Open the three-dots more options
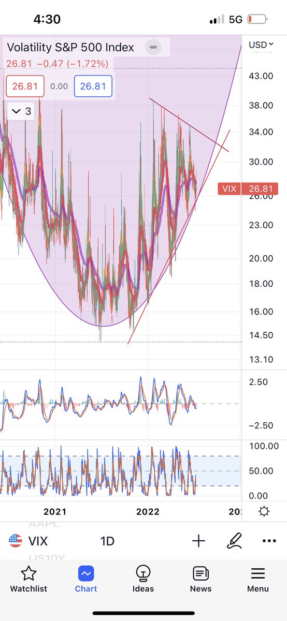 coord(269,541)
